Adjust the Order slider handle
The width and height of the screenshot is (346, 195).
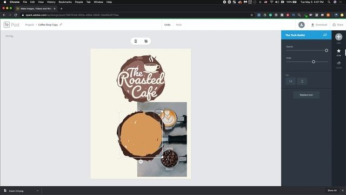point(314,62)
